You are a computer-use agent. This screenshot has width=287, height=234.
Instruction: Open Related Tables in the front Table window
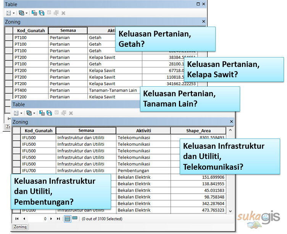point(29,113)
